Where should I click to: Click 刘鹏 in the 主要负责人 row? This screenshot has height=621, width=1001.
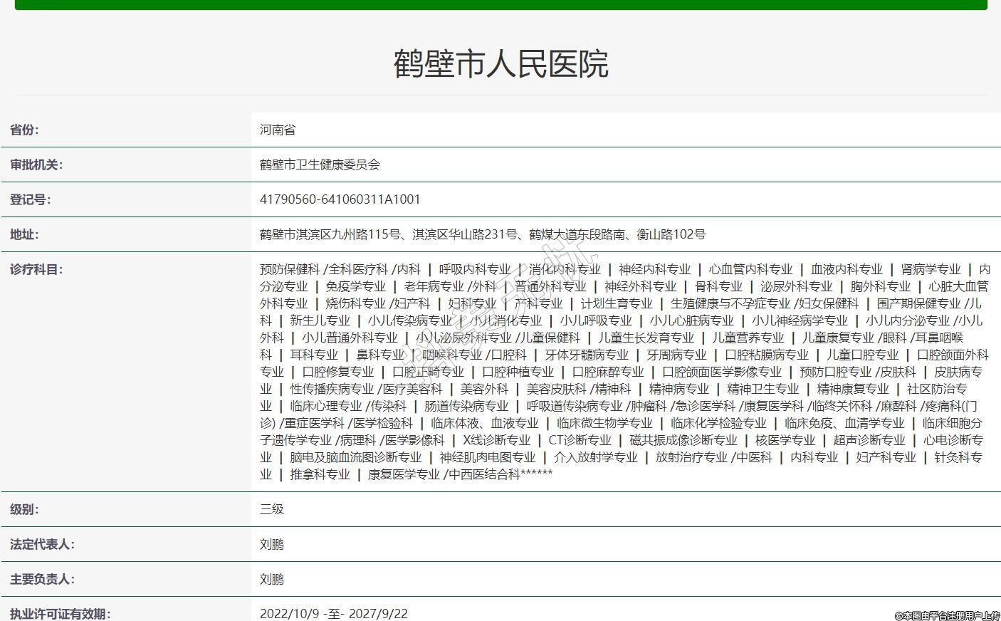(271, 579)
